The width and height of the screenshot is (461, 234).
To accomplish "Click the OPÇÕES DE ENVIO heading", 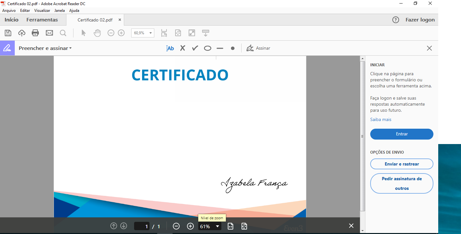I will [387, 152].
